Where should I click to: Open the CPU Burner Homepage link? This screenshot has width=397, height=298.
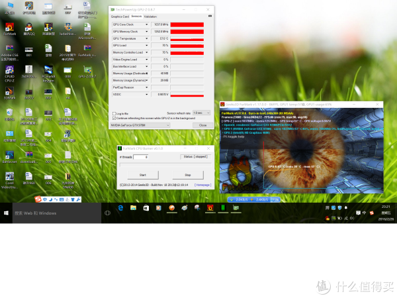tap(203, 185)
